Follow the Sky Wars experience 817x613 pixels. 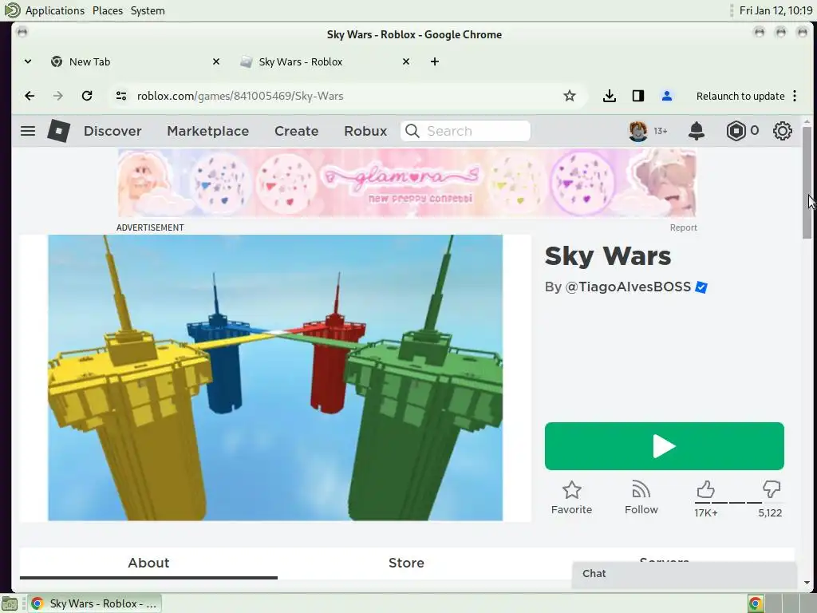point(641,498)
